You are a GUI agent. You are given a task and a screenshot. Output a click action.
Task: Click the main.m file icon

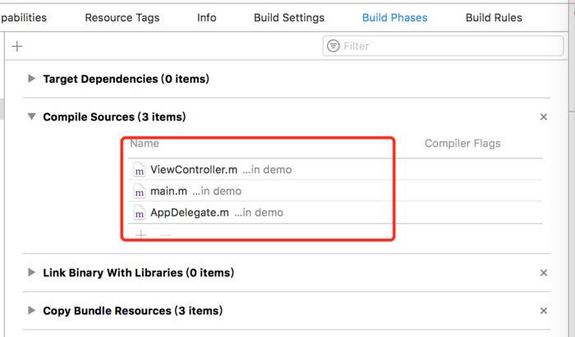point(139,191)
